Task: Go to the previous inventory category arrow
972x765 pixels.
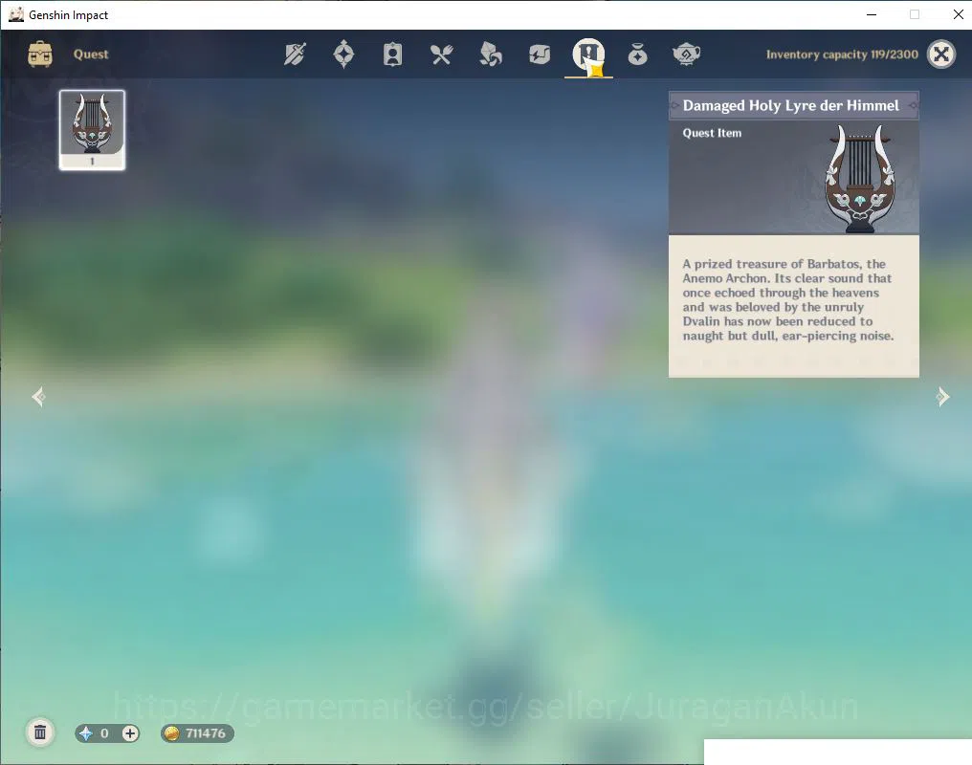Action: point(38,397)
